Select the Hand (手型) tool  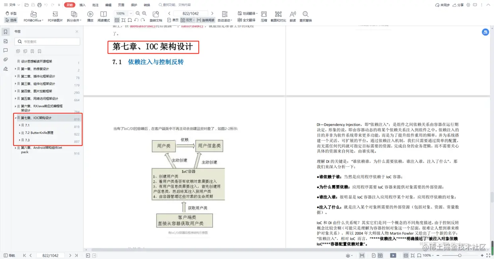[x=11, y=14]
